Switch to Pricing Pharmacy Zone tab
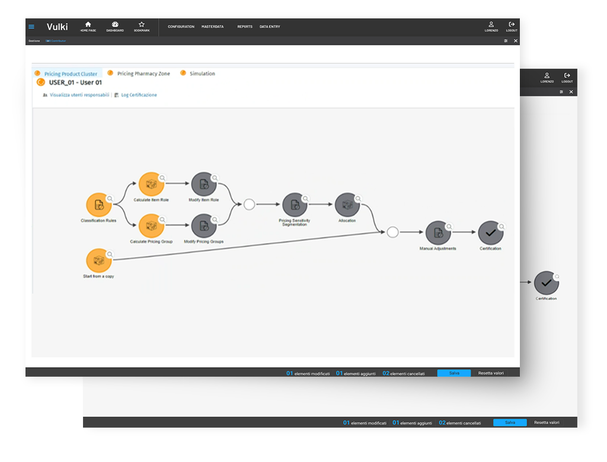The width and height of the screenshot is (607, 462). pos(143,74)
